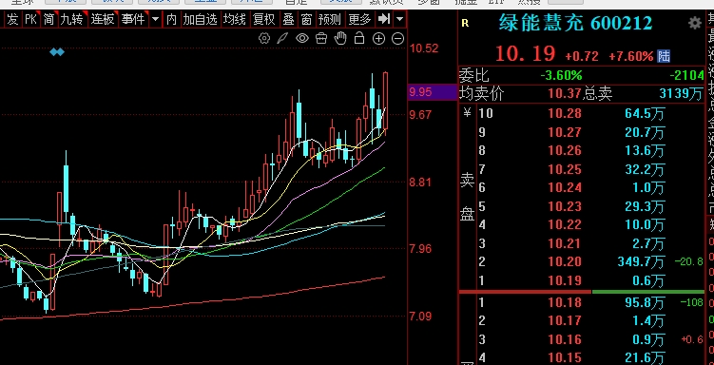714x365 pixels.
Task: Click the jump-to-end arrow icon
Action: 384,19
